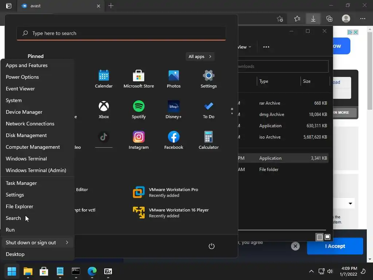Dismiss the cookie banner with X
Screen dimensions: 373x280
click(x=295, y=246)
